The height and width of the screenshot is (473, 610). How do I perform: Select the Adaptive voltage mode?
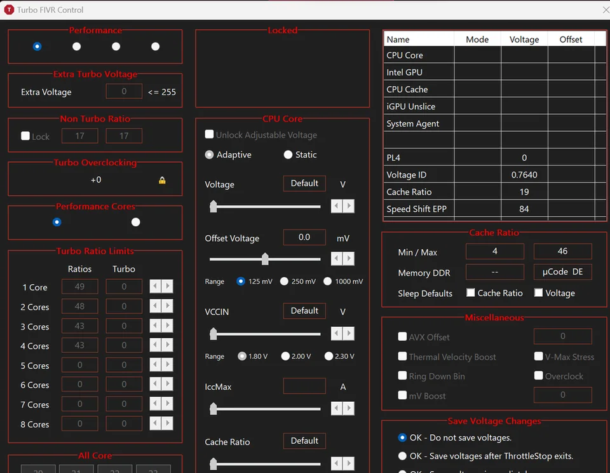[x=209, y=155]
